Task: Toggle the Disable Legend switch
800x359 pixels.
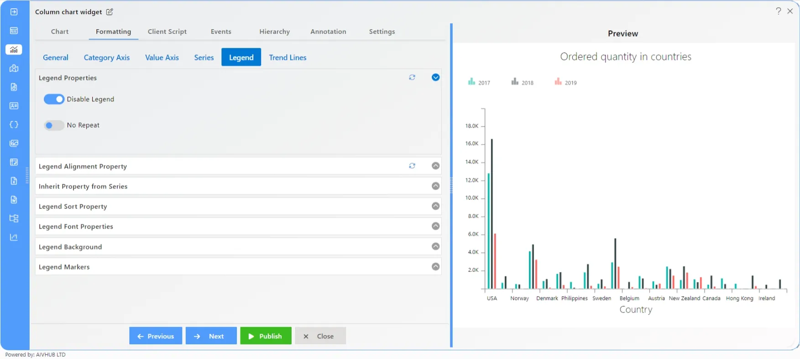Action: 54,99
